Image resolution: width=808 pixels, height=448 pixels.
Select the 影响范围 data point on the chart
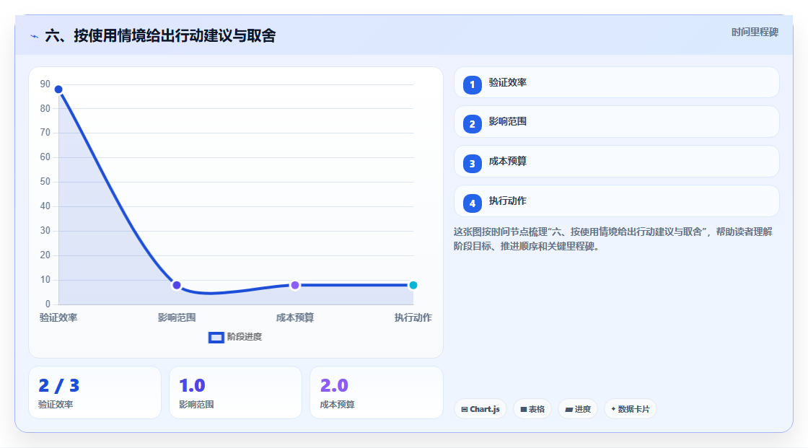click(x=177, y=285)
